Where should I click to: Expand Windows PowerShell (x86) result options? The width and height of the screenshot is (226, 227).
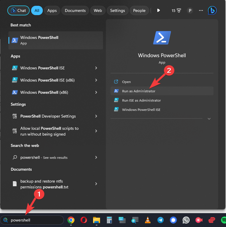point(96,92)
